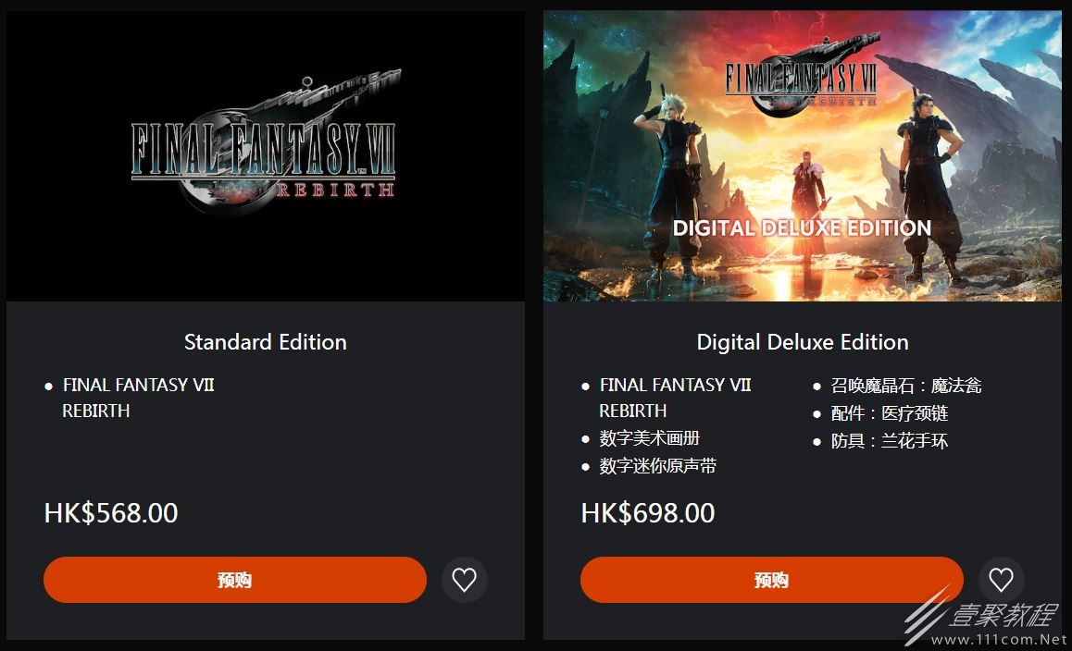Image resolution: width=1072 pixels, height=651 pixels.
Task: Click the 防具：兰花手环 list item
Action: (x=890, y=441)
